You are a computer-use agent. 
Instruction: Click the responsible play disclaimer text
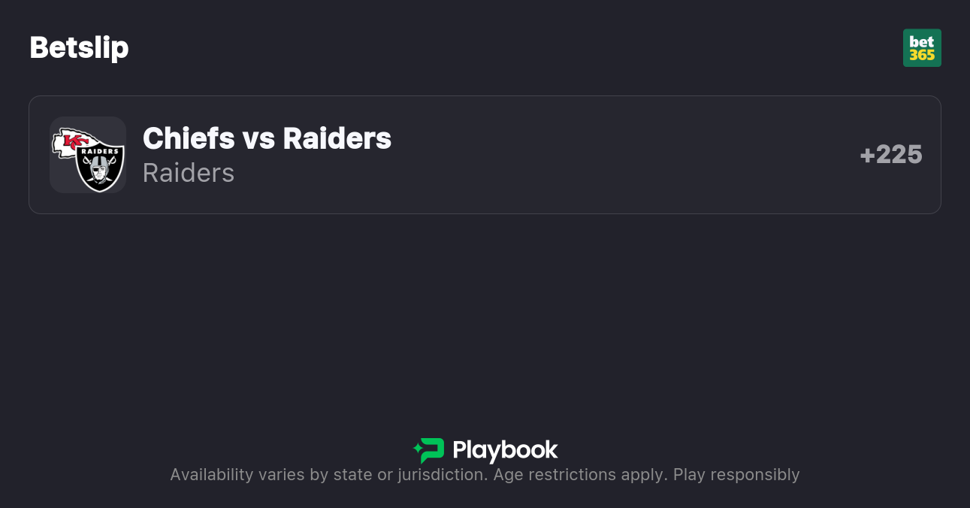pos(485,474)
